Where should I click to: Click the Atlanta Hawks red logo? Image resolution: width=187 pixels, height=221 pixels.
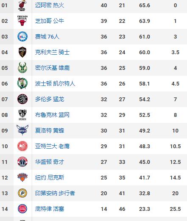22,146
